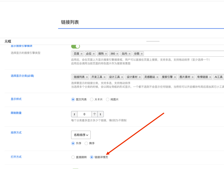The image size is (224, 169).
Task: Remove the 设计素材 category tag
Action: (140, 77)
